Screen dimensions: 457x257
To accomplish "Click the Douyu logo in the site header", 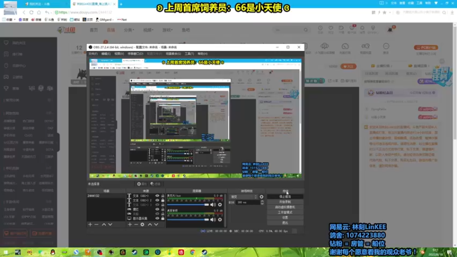I will (x=66, y=30).
